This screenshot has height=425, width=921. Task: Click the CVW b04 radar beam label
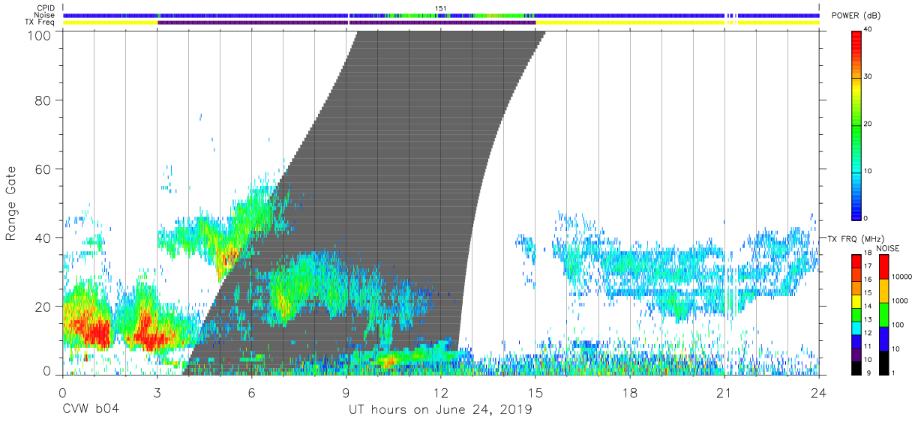(91, 409)
